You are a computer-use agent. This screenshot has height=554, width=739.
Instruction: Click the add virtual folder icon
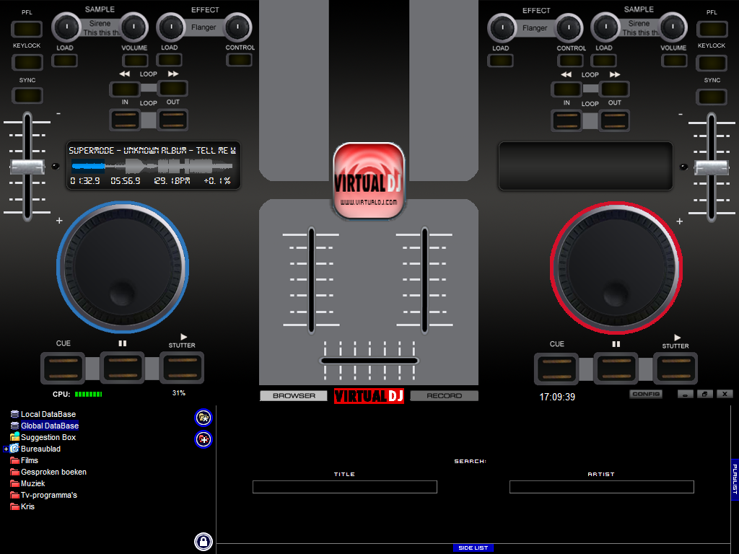pyautogui.click(x=204, y=439)
